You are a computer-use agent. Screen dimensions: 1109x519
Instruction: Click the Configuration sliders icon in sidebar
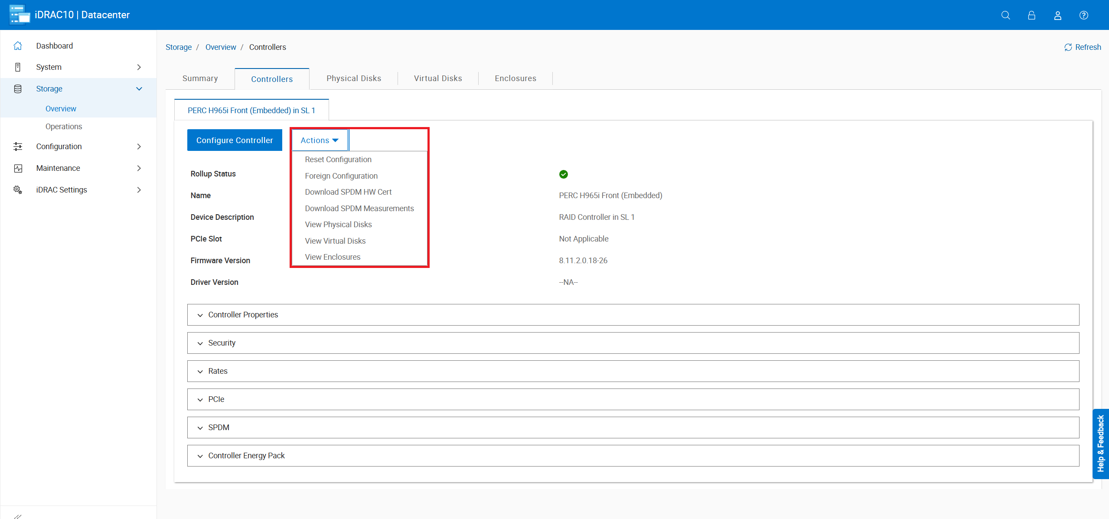(18, 147)
